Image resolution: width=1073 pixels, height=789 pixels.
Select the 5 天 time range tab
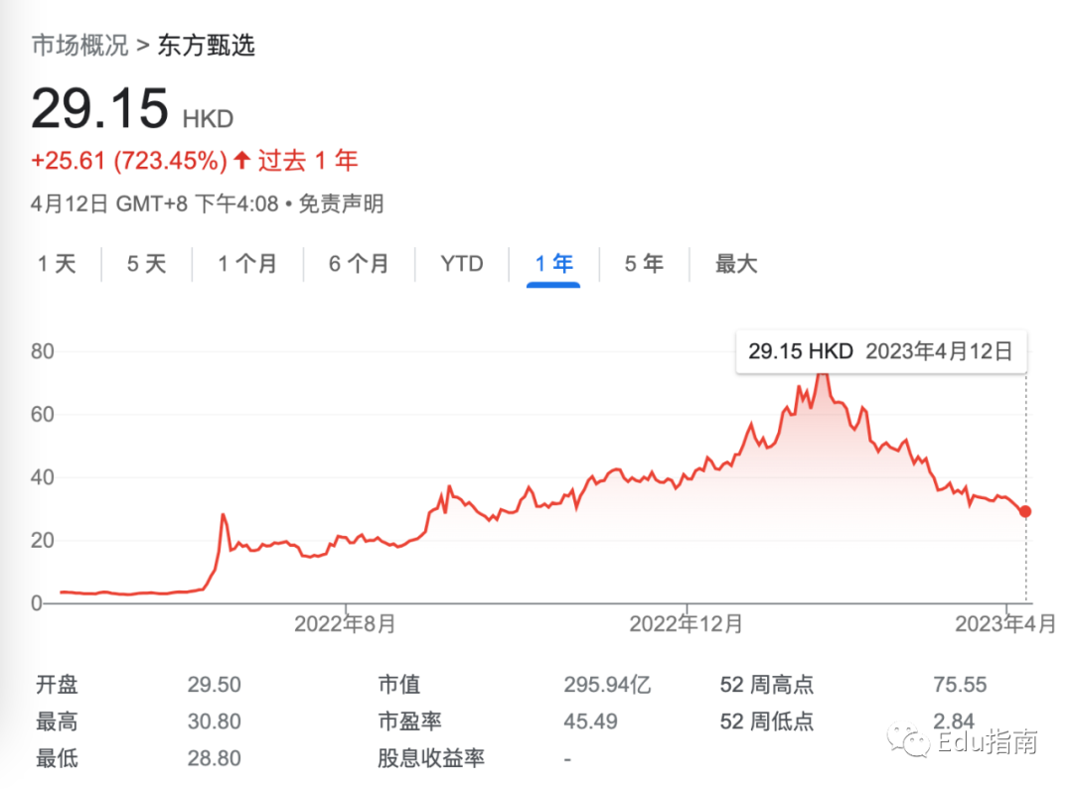(x=146, y=264)
